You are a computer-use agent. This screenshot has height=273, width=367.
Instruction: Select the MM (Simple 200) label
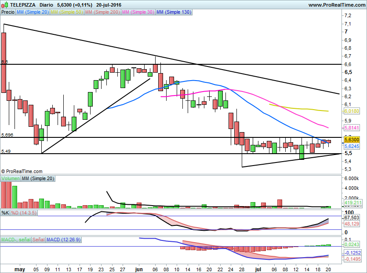[x=102, y=12]
